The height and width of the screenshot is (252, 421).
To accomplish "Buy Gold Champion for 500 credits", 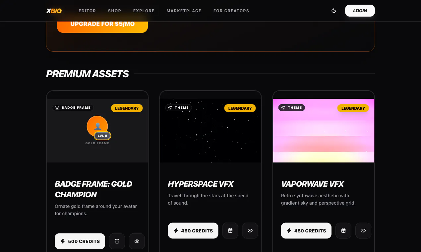I will click(80, 241).
